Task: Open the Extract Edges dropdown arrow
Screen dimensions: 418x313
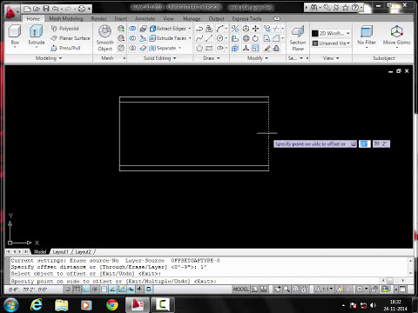Action: point(190,29)
